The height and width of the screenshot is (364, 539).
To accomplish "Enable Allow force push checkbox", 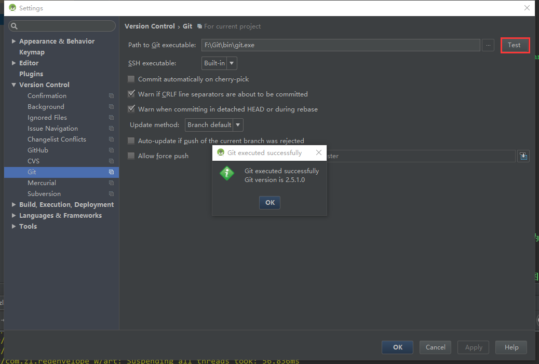I will pyautogui.click(x=131, y=156).
